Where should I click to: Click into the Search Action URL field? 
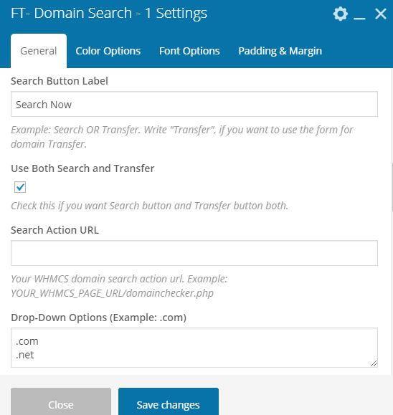pyautogui.click(x=194, y=253)
